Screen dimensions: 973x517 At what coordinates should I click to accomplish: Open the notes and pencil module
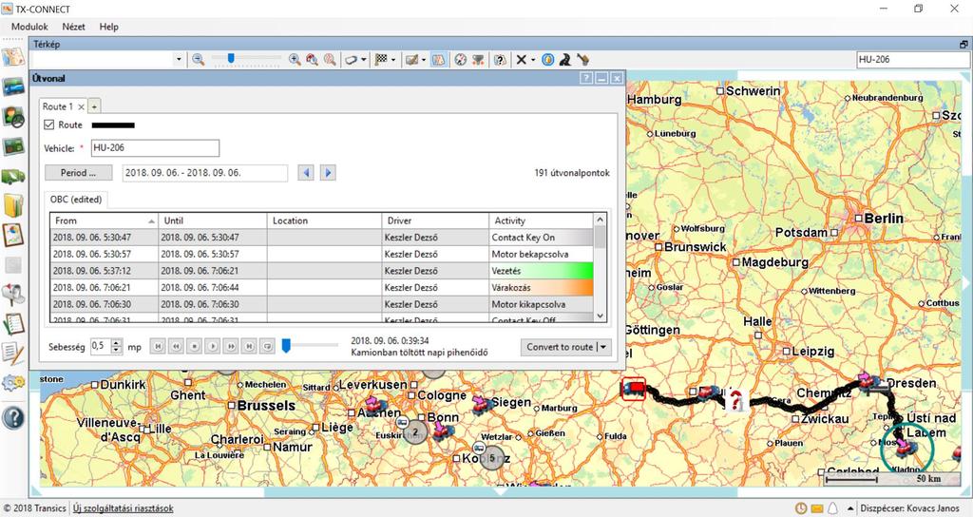(13, 354)
